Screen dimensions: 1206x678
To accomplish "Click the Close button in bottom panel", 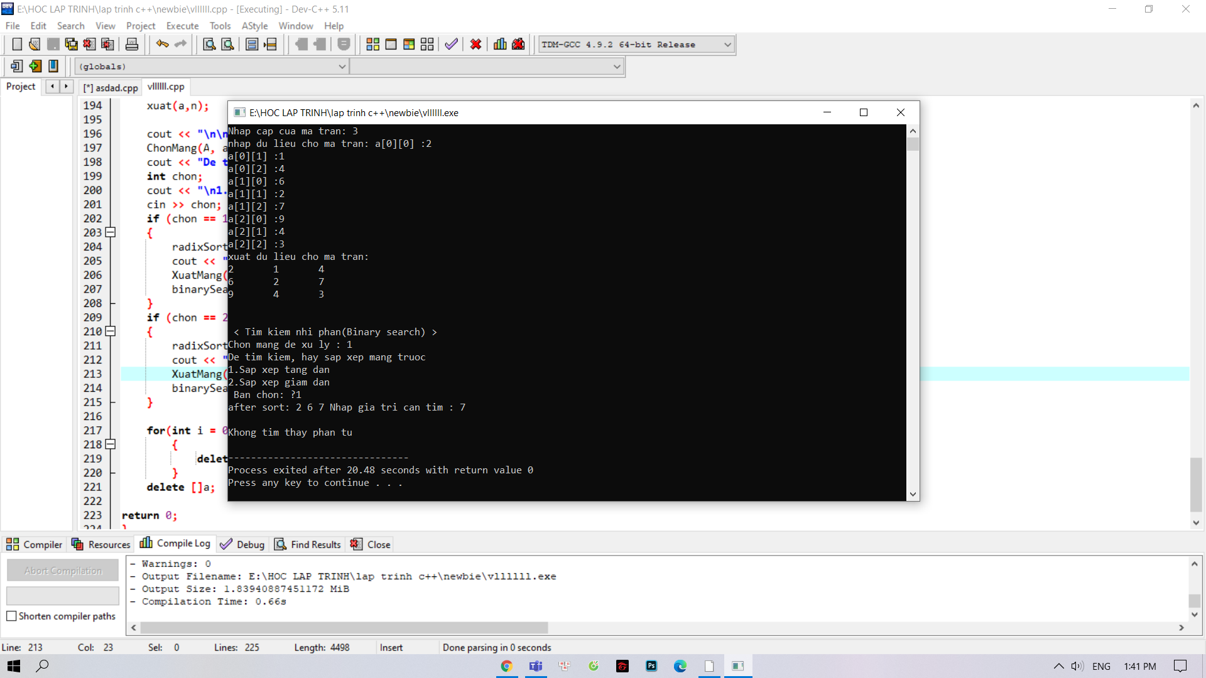I will point(371,544).
